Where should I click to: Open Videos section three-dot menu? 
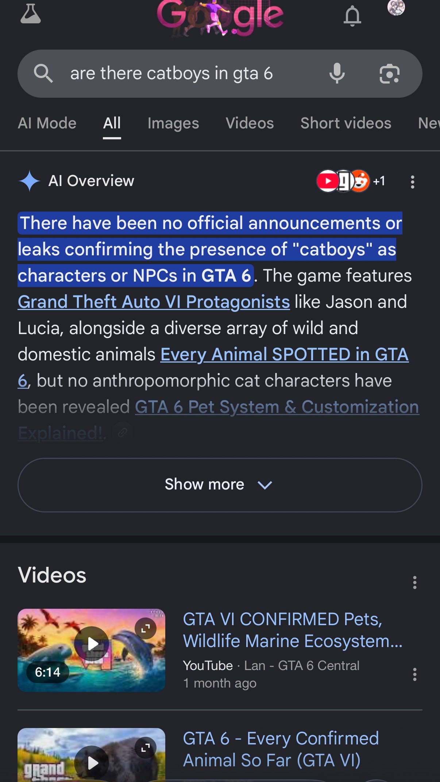coord(414,582)
